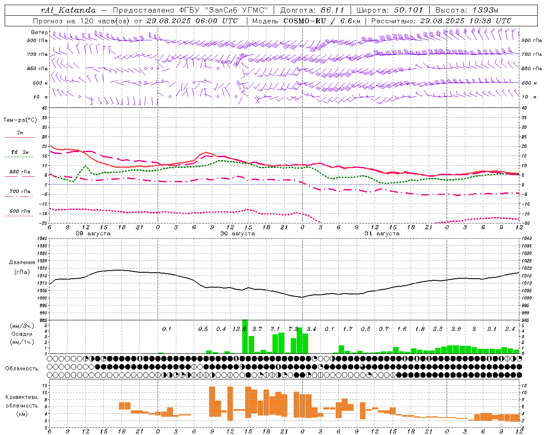544x435 pixels.
Task: Click the 7.2 precipitation value
Action: click(x=293, y=329)
